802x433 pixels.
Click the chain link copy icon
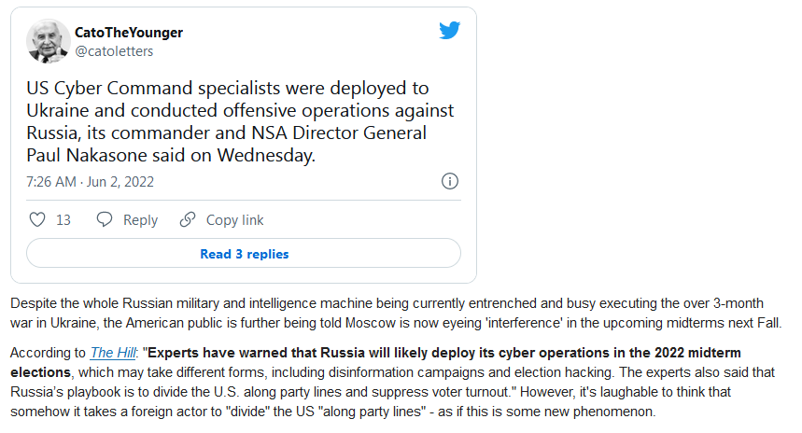tap(188, 220)
